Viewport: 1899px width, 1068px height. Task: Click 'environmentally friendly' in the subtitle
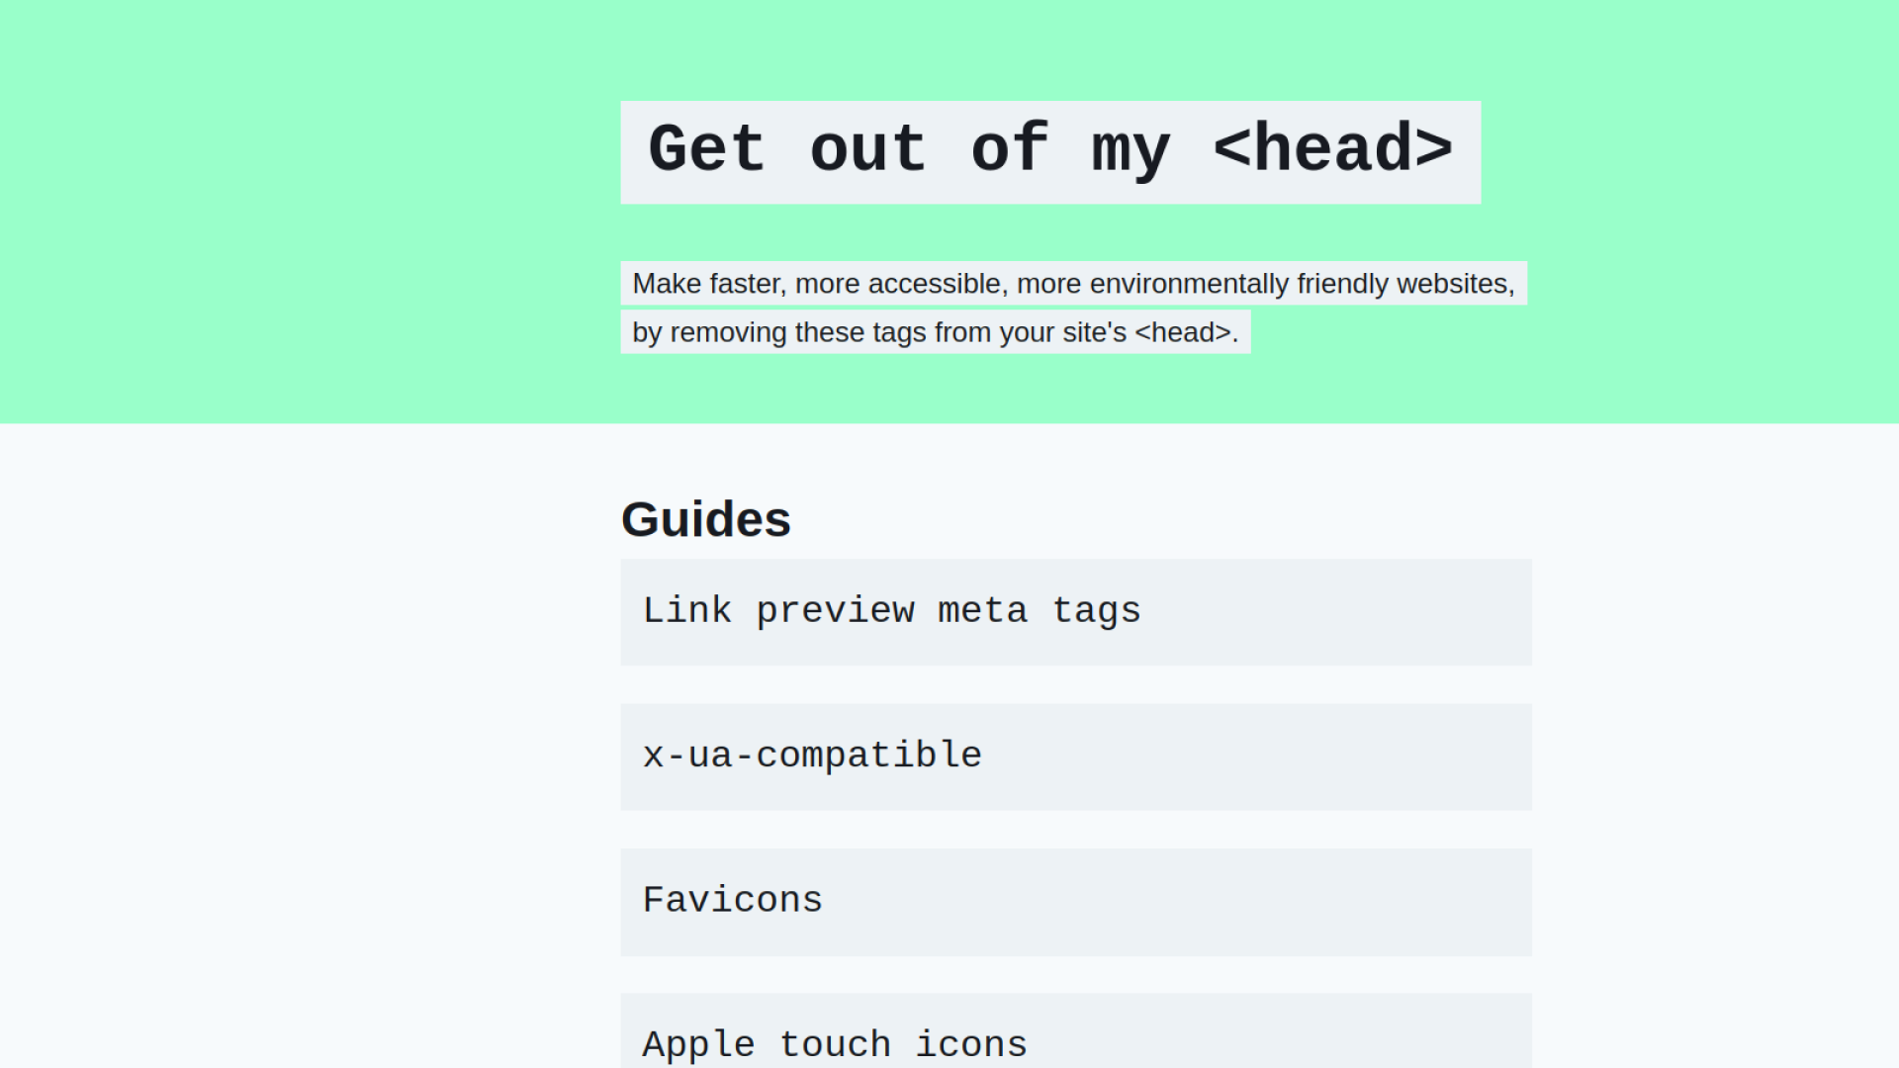[x=1238, y=284]
